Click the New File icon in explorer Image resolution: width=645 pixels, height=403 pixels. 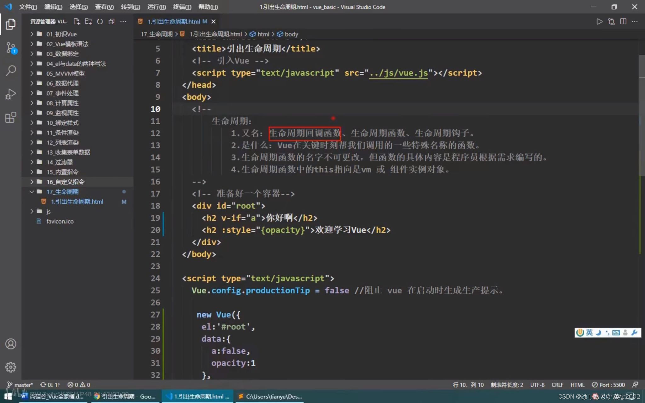pos(77,21)
